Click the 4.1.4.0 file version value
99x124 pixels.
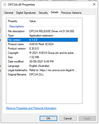pyautogui.click(x=33, y=40)
